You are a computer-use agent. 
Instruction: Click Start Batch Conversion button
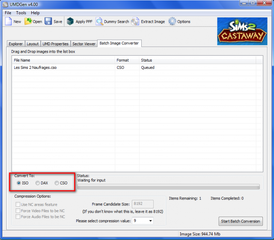coord(241,221)
